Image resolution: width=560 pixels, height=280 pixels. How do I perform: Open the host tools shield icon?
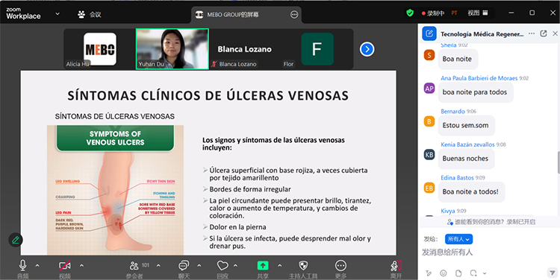point(303,265)
